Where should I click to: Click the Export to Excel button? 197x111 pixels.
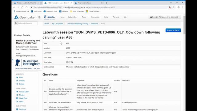(x=173, y=30)
